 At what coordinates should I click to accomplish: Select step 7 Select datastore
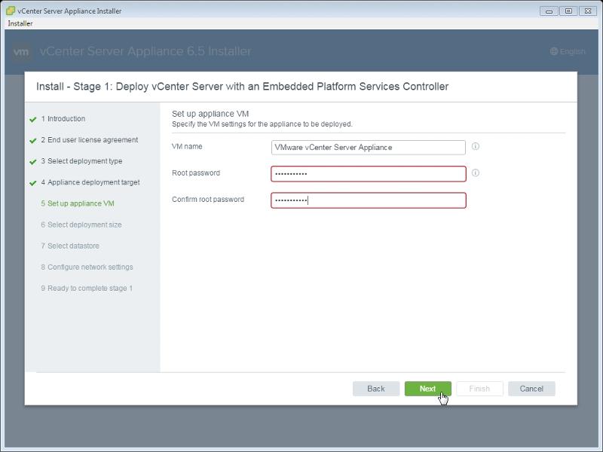(x=70, y=246)
